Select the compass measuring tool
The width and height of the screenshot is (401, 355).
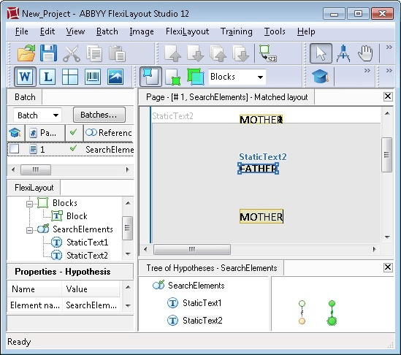point(343,53)
